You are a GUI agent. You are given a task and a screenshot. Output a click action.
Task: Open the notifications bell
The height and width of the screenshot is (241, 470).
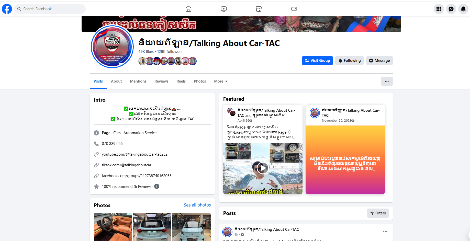pos(463,9)
